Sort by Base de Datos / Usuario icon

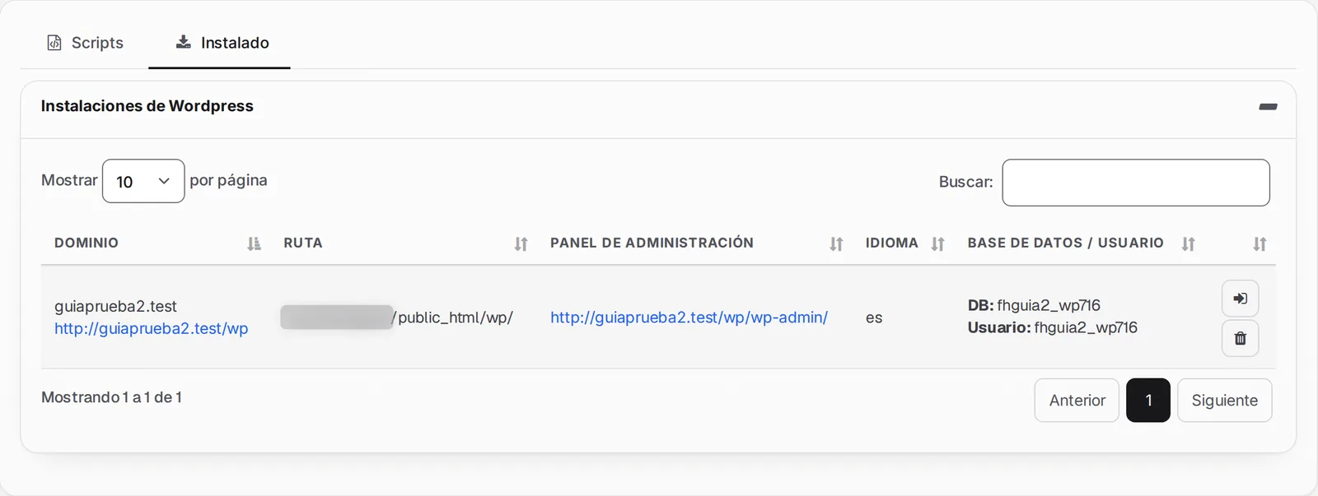click(x=1188, y=243)
